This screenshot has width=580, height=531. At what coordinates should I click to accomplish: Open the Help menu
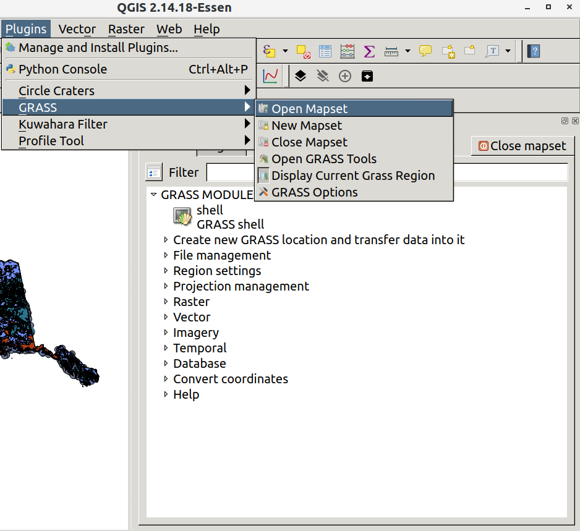pos(207,29)
